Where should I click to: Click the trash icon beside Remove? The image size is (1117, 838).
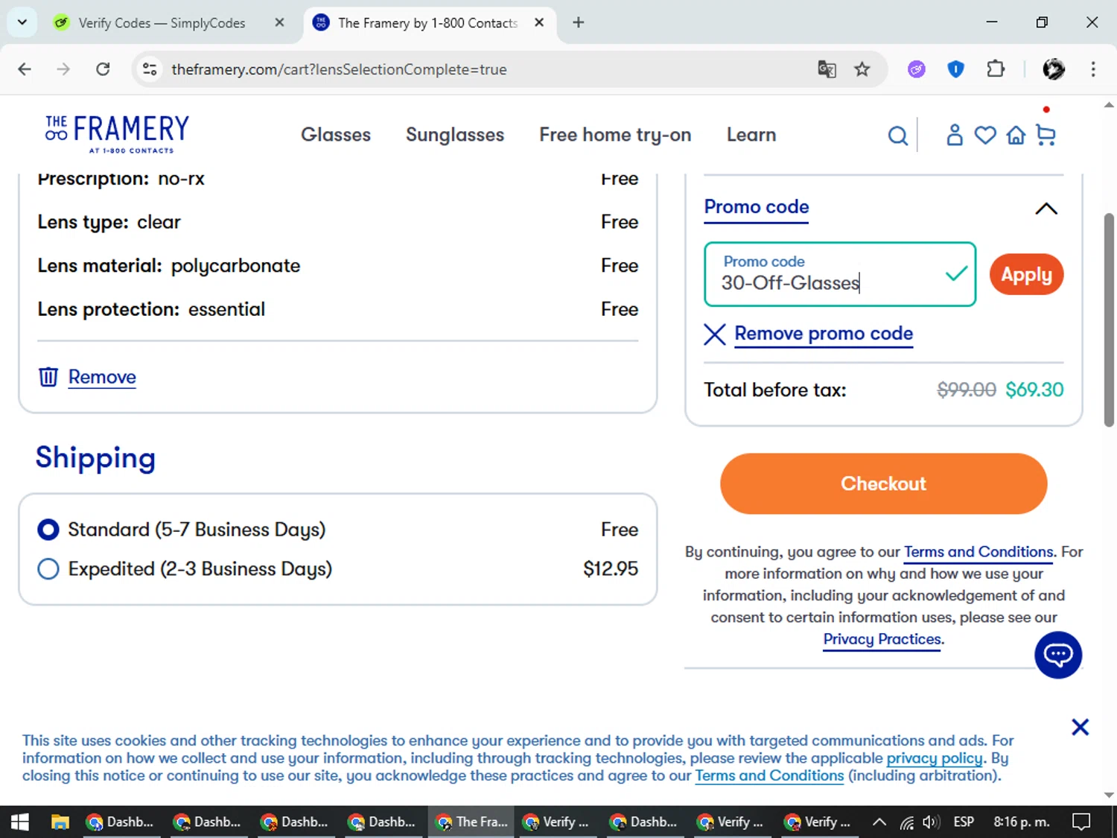48,377
